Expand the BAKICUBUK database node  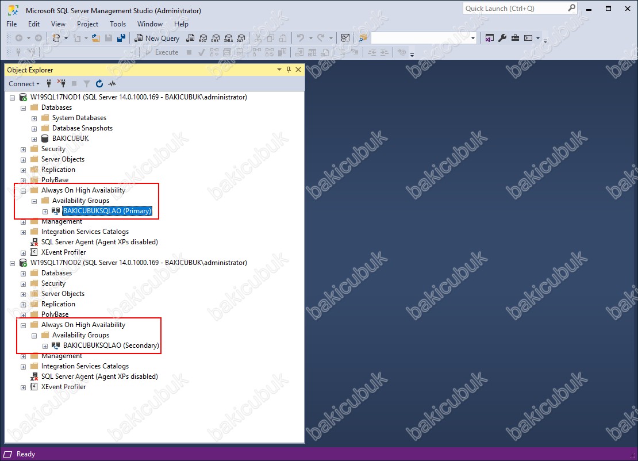34,139
